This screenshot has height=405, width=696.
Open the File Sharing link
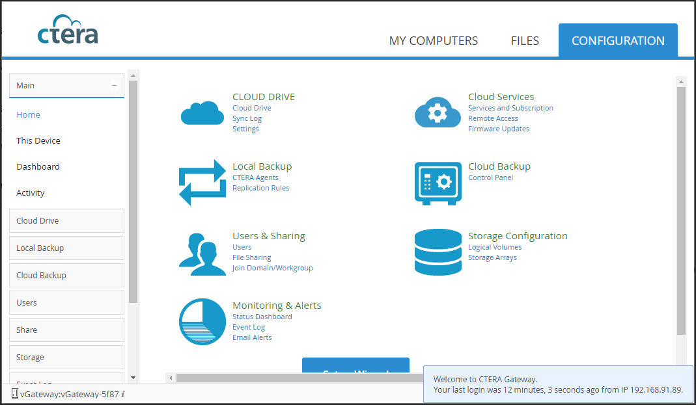point(252,258)
